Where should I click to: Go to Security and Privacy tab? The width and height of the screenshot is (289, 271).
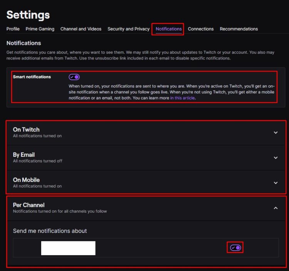[x=128, y=29]
